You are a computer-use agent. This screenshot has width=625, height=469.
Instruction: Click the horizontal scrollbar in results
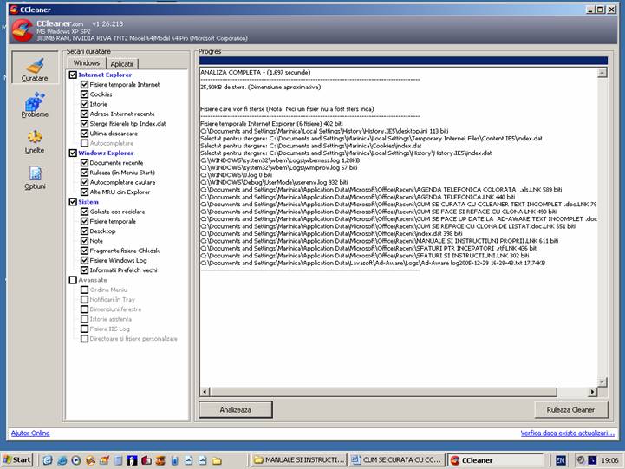(x=399, y=390)
